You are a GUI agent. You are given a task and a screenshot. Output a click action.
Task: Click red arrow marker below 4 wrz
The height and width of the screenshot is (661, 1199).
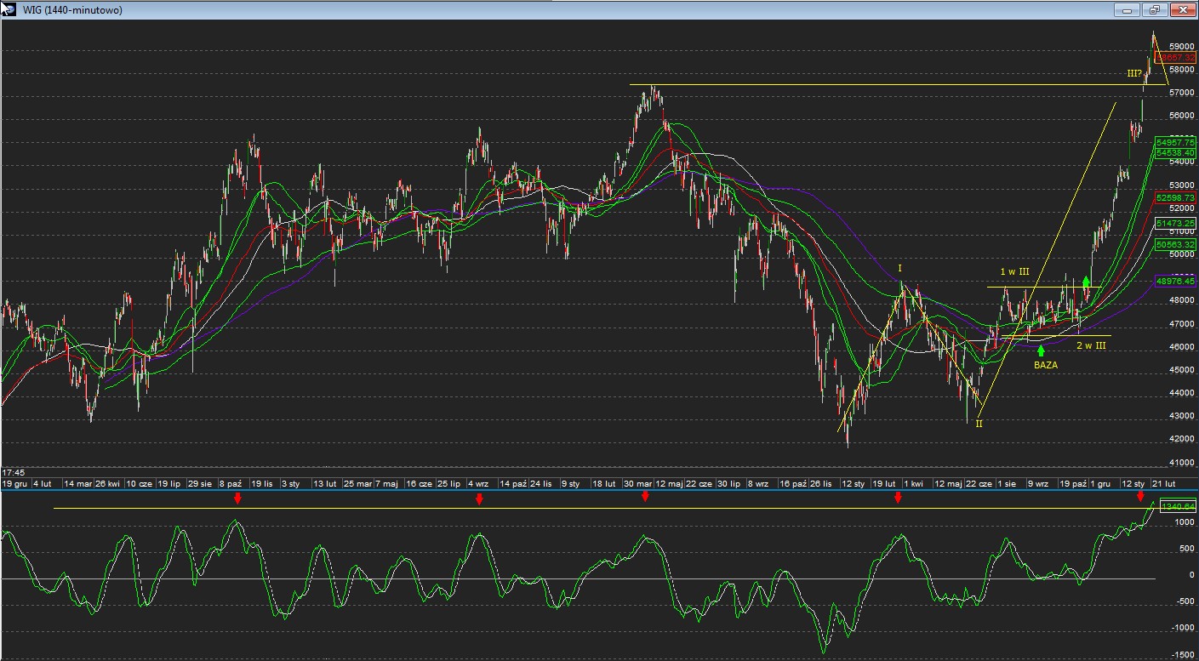click(479, 498)
